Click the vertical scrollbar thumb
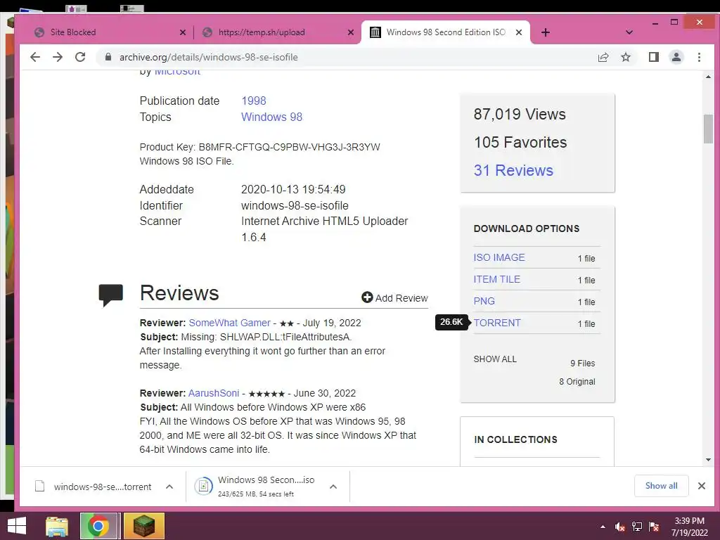720x540 pixels. [708, 129]
